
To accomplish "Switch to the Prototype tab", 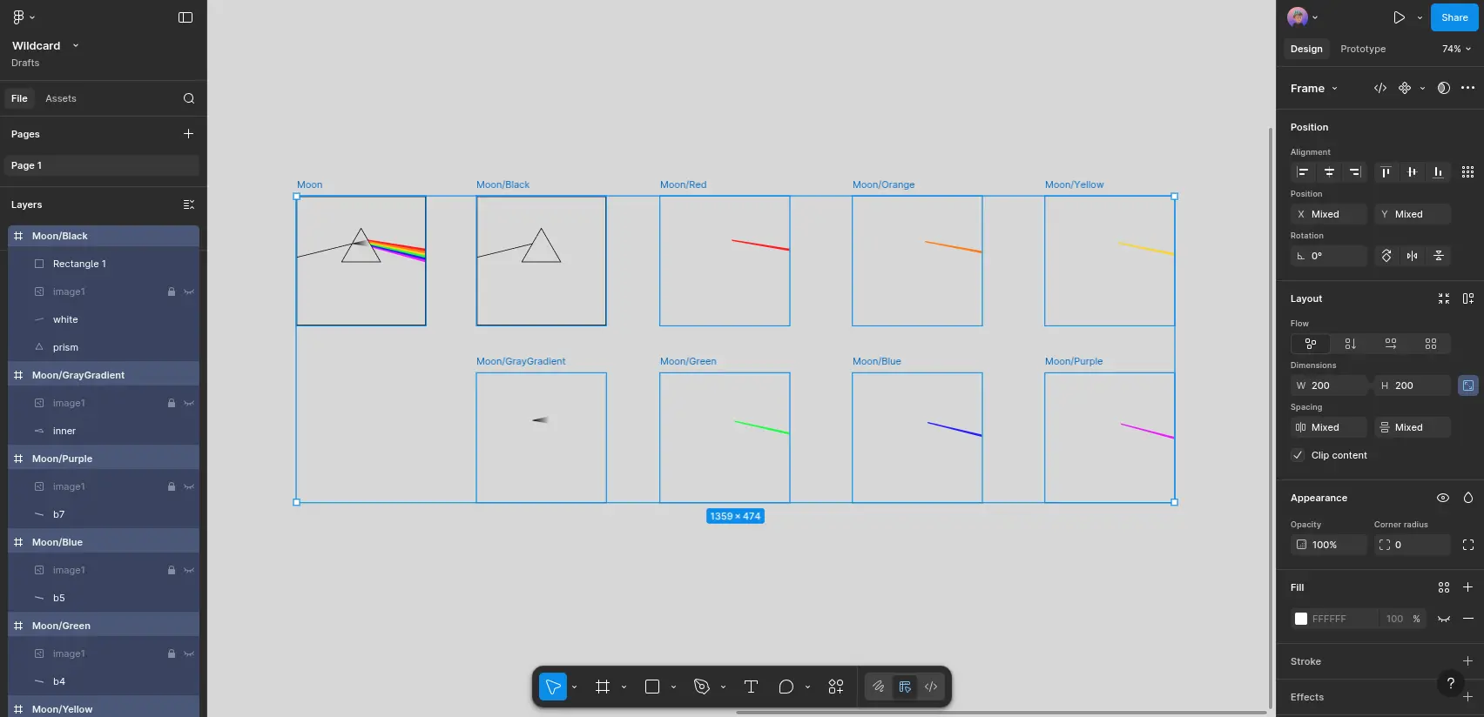I will click(x=1363, y=49).
